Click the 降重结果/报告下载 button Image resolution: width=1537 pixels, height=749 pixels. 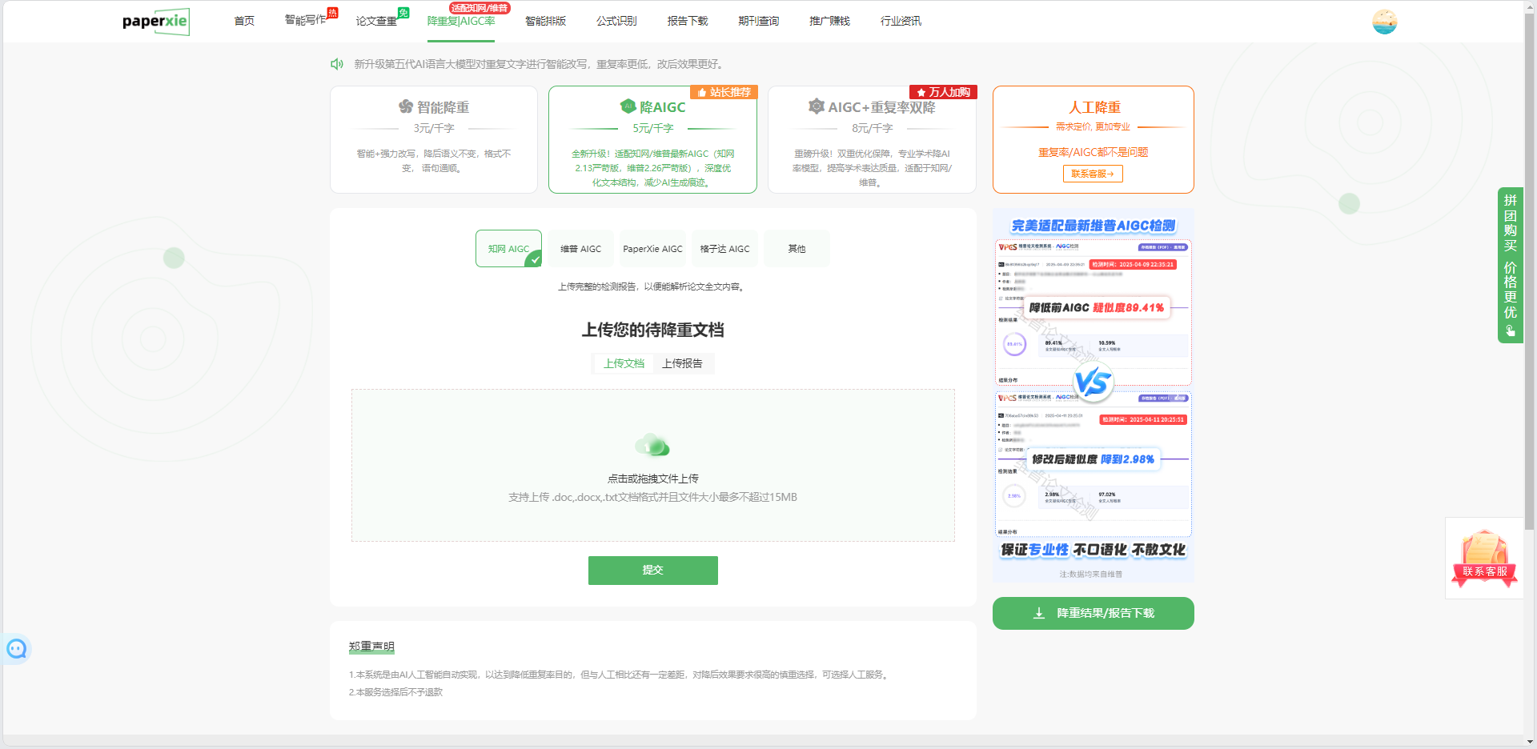click(x=1093, y=613)
